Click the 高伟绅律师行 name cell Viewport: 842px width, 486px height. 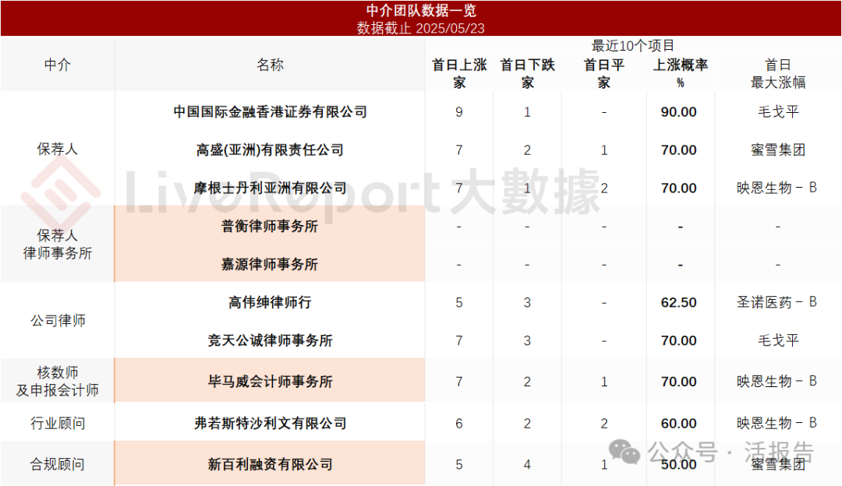pos(270,302)
